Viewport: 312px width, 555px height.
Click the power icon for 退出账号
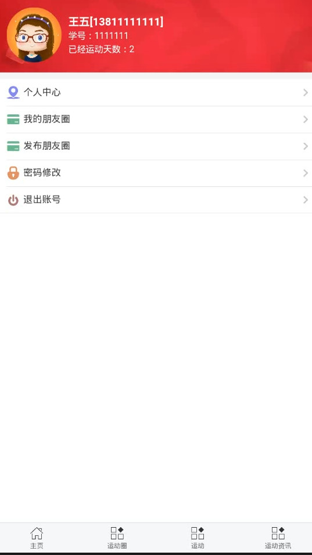pyautogui.click(x=13, y=200)
